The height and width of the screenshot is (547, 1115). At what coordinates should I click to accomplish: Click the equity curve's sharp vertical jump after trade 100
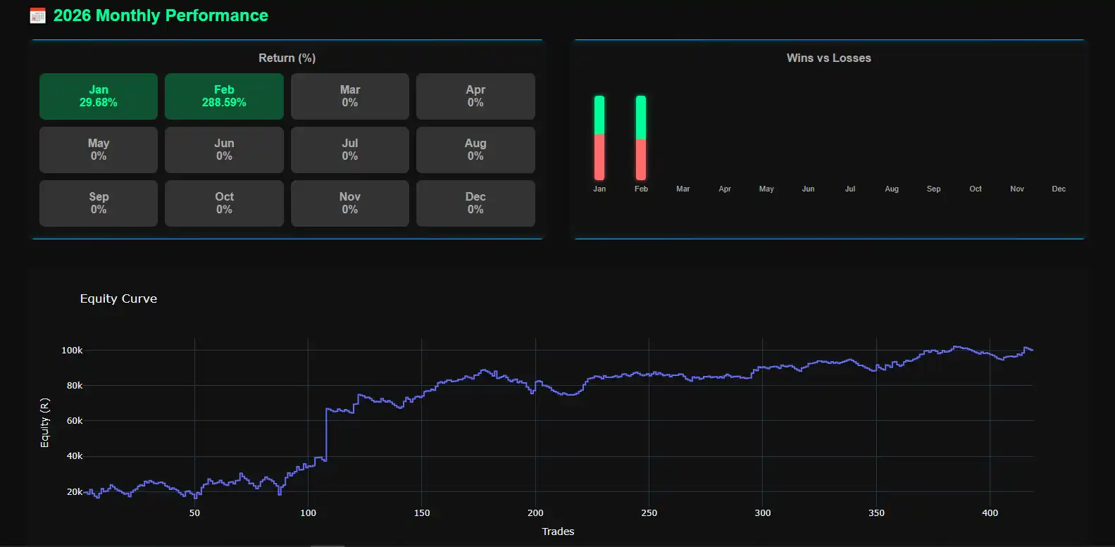point(326,434)
